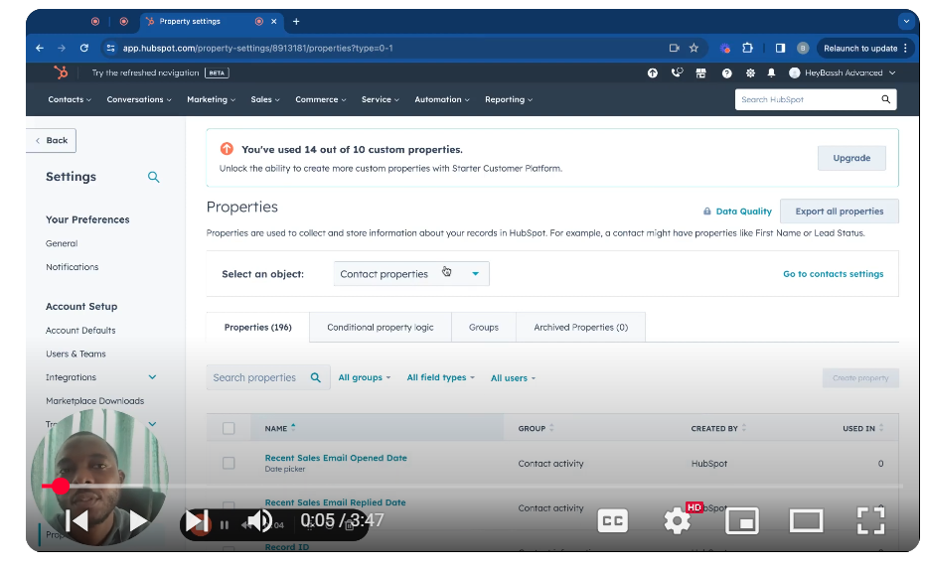Screen dimensions: 925x569
Task: Open the Archived Properties (0) tab
Action: (x=581, y=328)
